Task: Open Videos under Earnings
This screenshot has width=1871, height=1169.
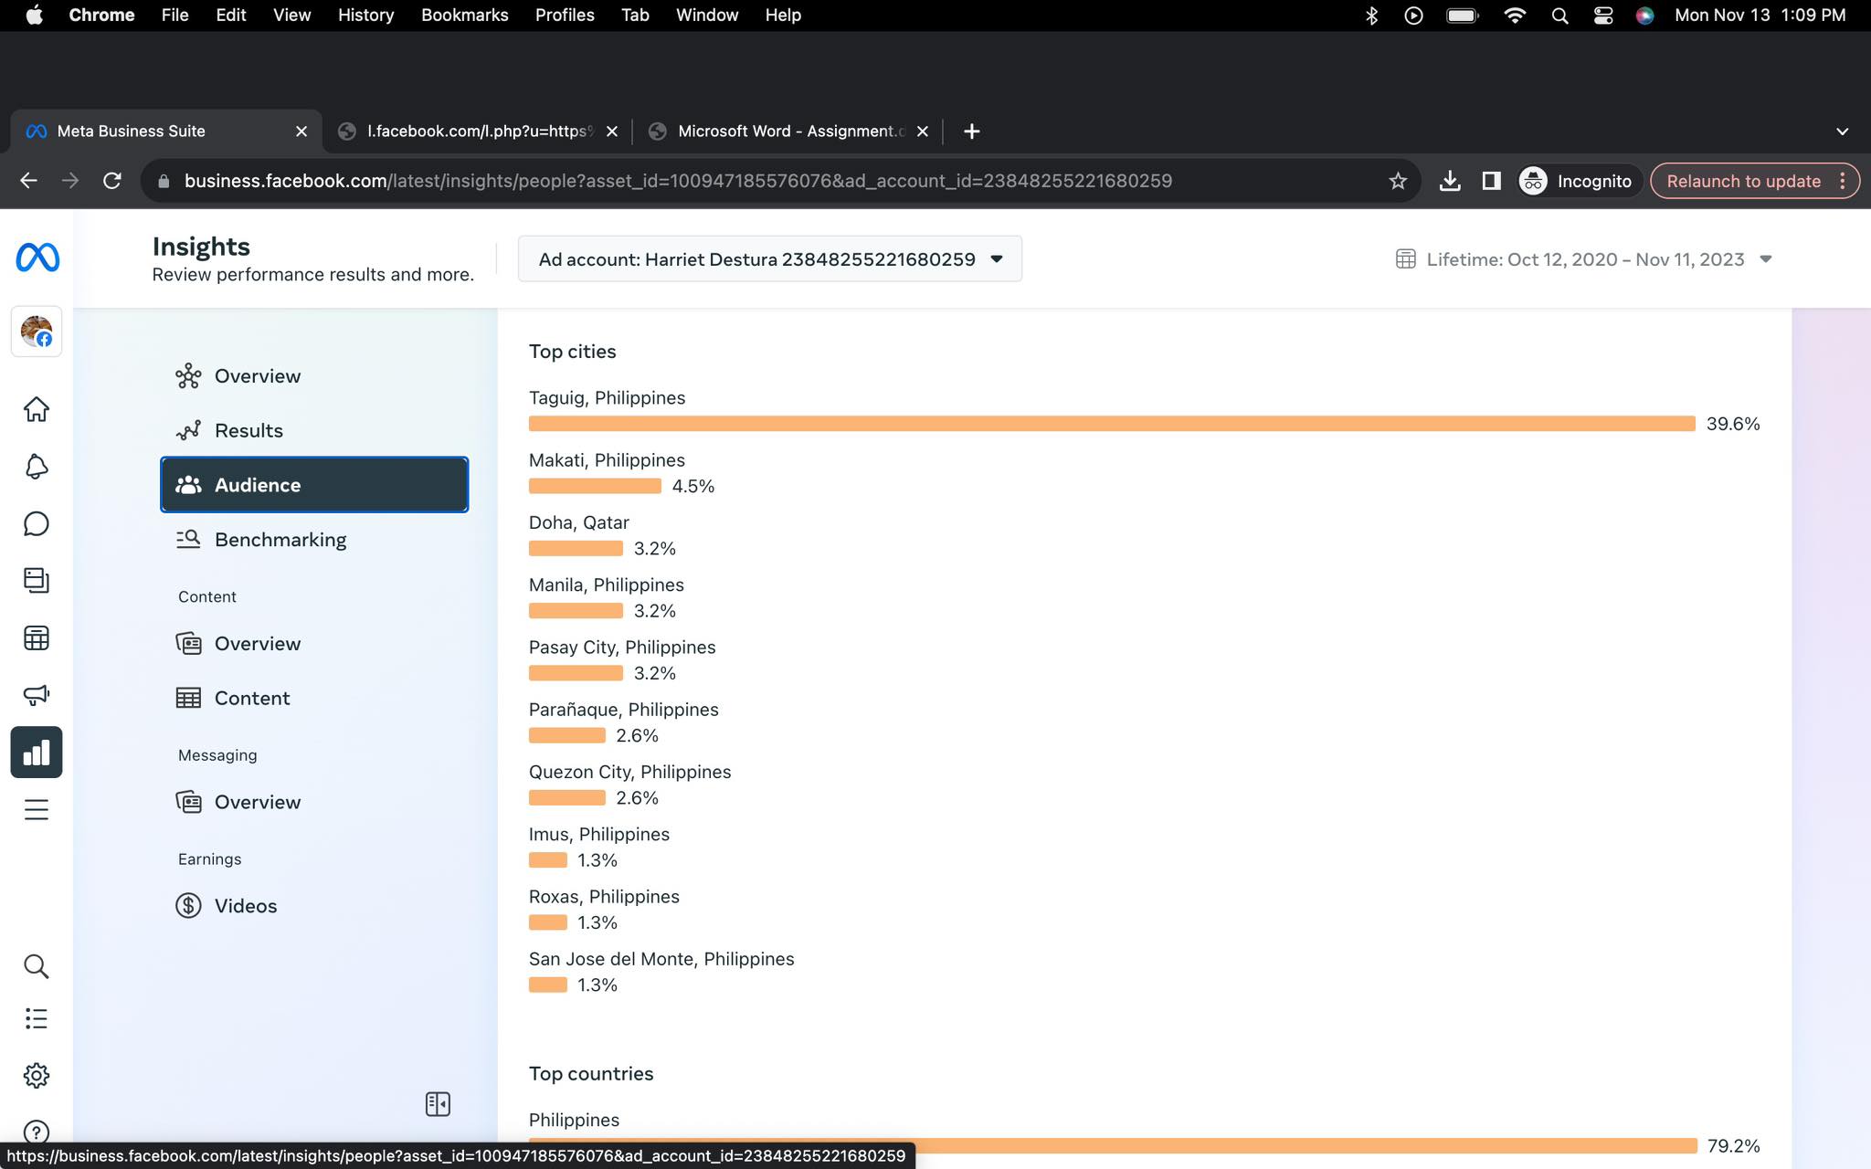Action: pyautogui.click(x=245, y=906)
